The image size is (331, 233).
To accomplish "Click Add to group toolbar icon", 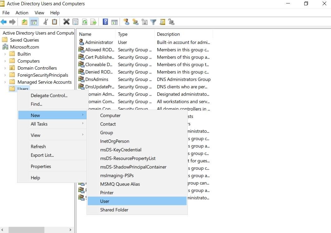I will 171,22.
